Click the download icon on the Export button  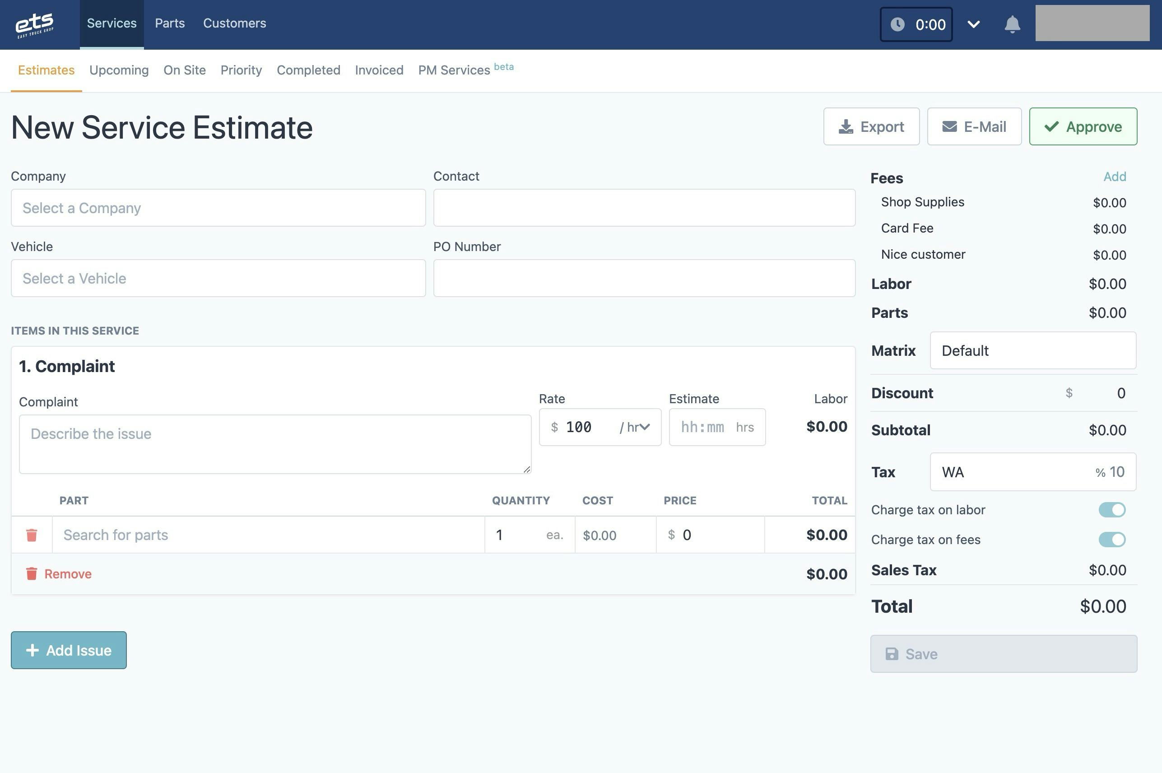click(x=845, y=126)
